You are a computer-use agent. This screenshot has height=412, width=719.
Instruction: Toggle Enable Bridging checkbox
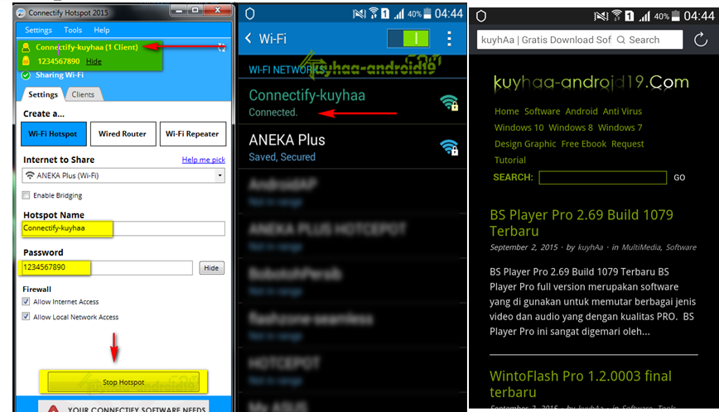[x=27, y=195]
